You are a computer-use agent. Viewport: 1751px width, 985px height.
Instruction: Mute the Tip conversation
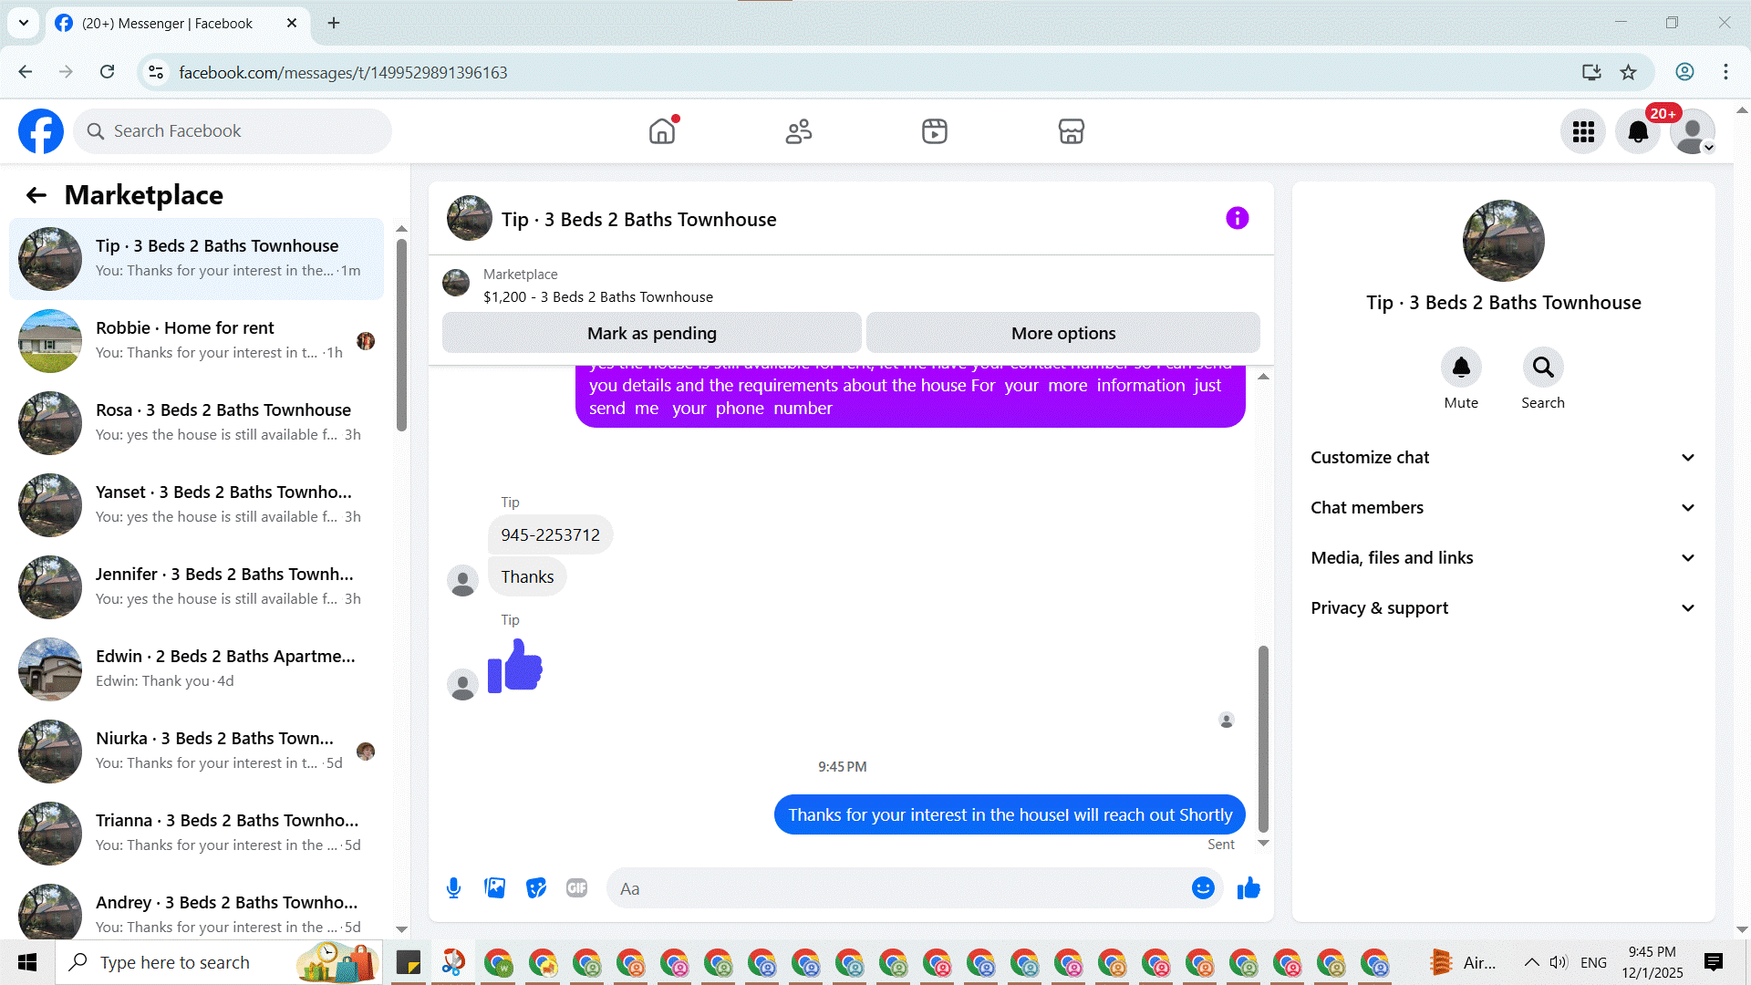tap(1461, 368)
